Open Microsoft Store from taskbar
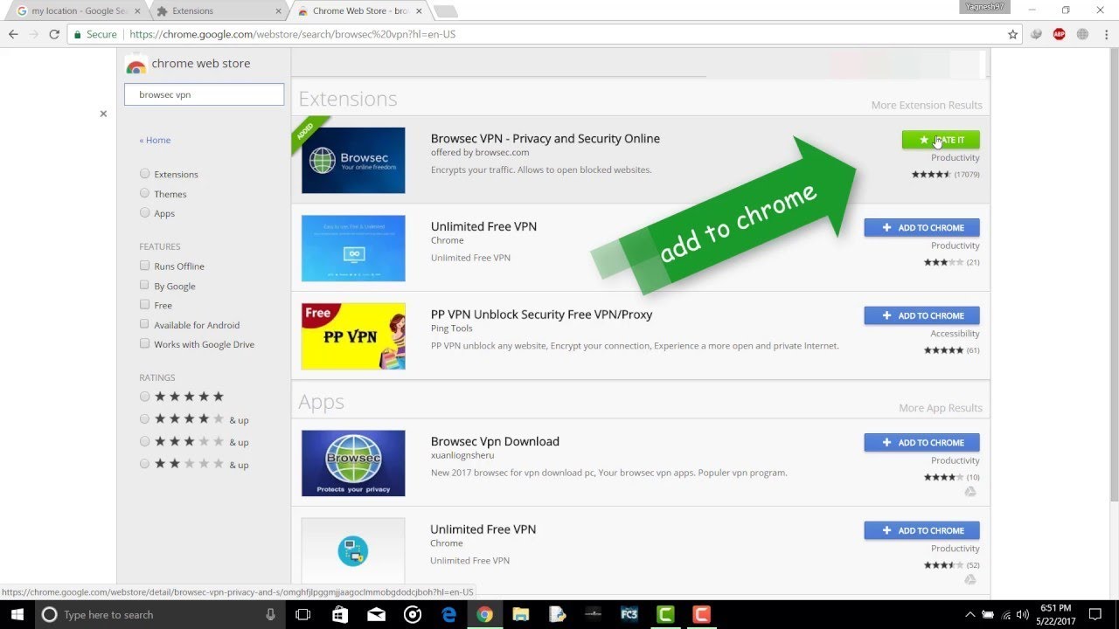This screenshot has width=1119, height=629. pos(340,614)
